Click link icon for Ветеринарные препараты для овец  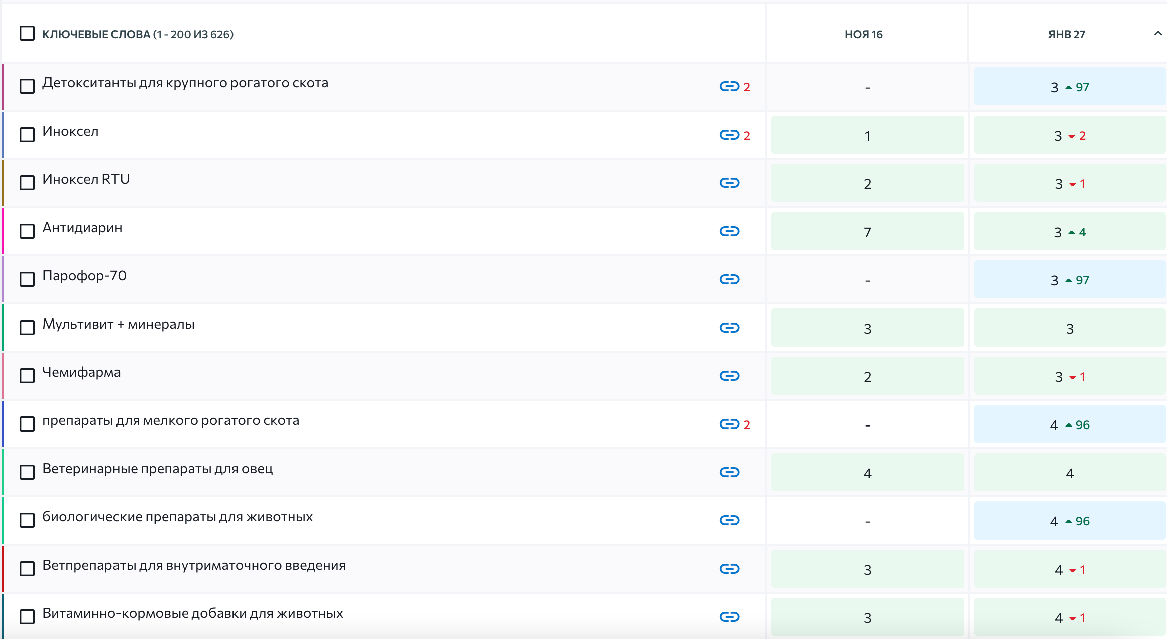tap(729, 472)
